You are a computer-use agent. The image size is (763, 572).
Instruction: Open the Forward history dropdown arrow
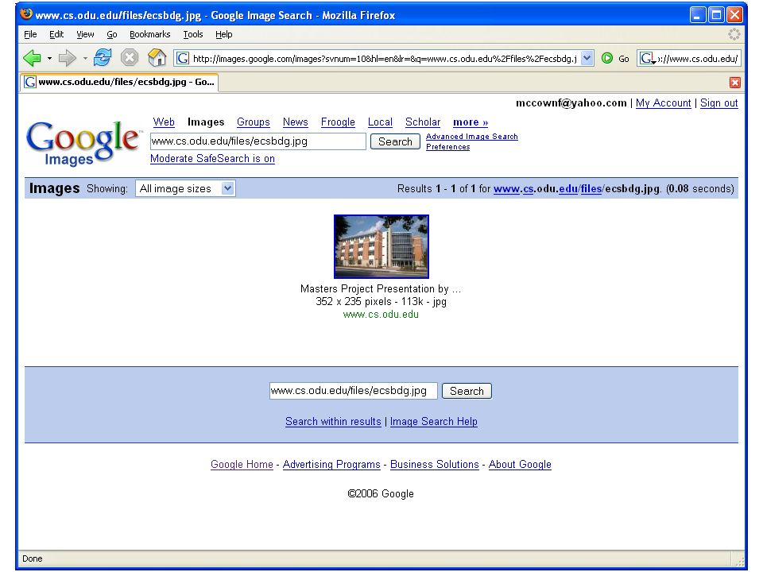click(x=85, y=58)
